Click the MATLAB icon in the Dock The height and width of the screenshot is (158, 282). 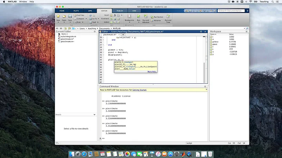(x=183, y=154)
